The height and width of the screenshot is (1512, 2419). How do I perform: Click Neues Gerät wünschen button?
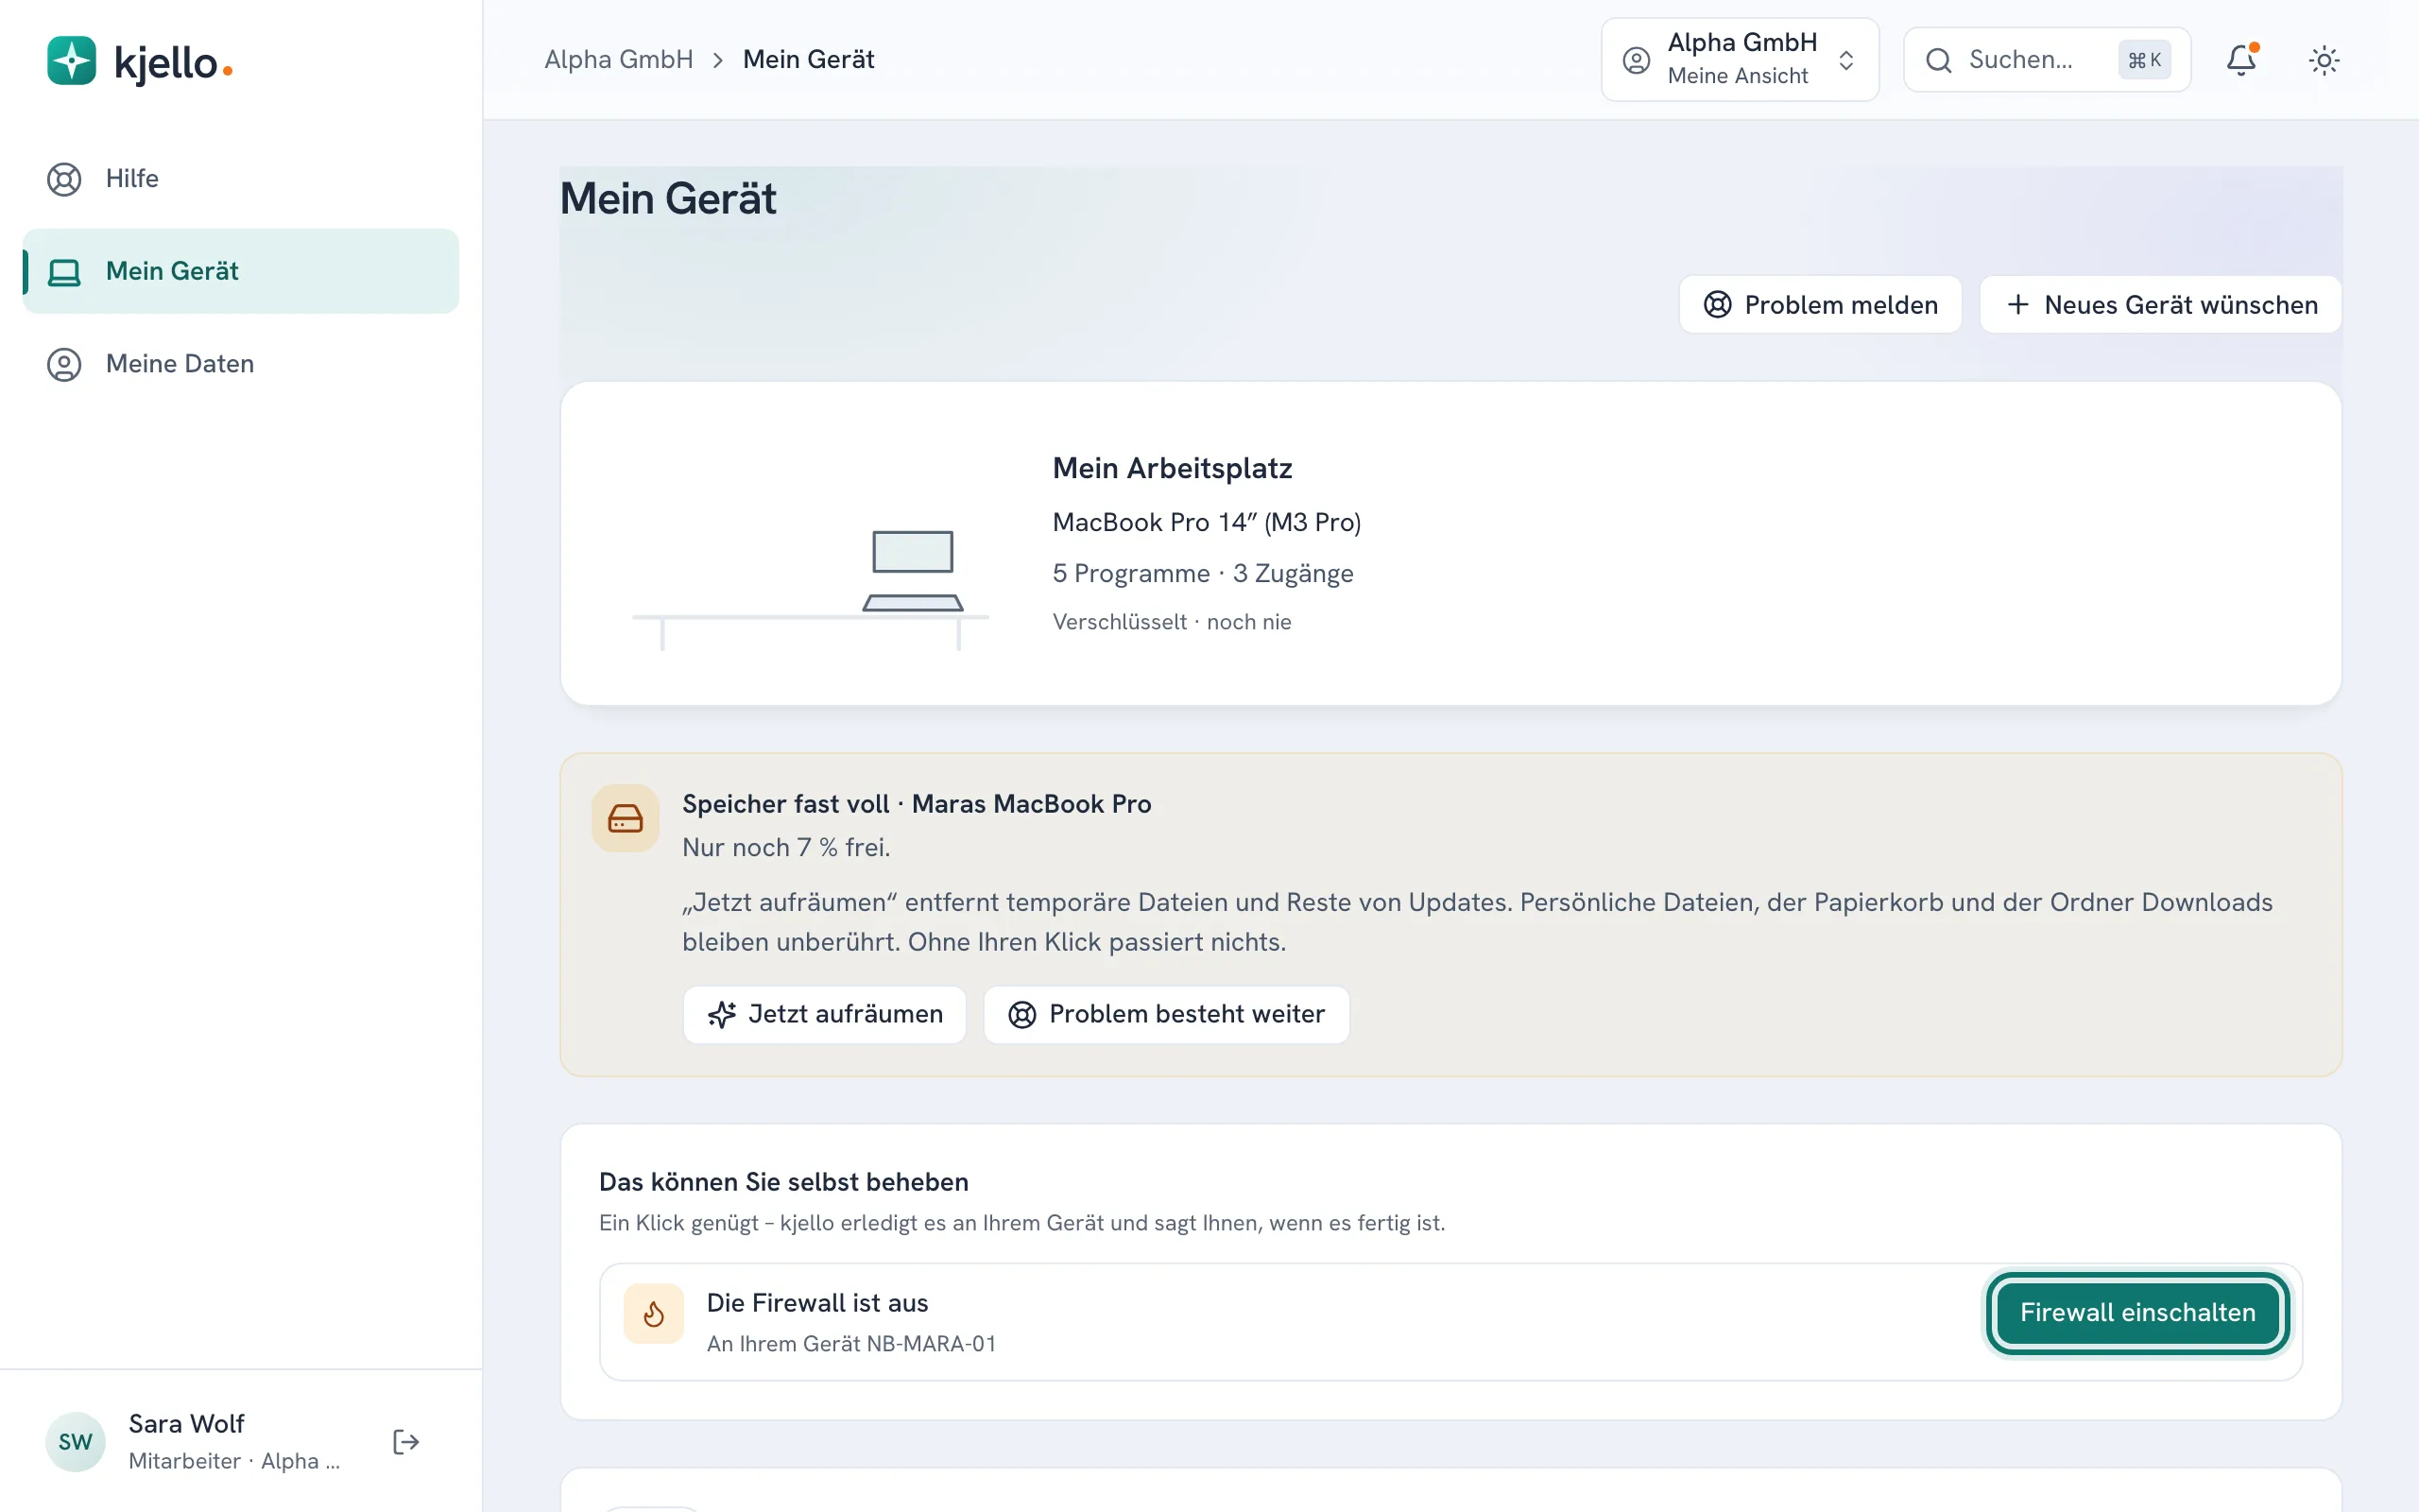point(2160,304)
